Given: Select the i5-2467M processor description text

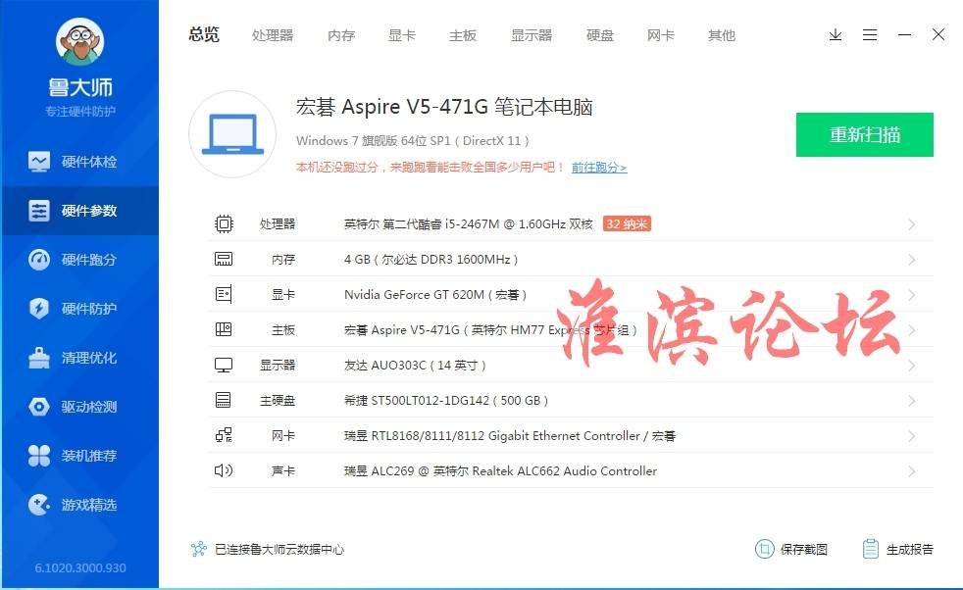Looking at the screenshot, I should [x=468, y=224].
